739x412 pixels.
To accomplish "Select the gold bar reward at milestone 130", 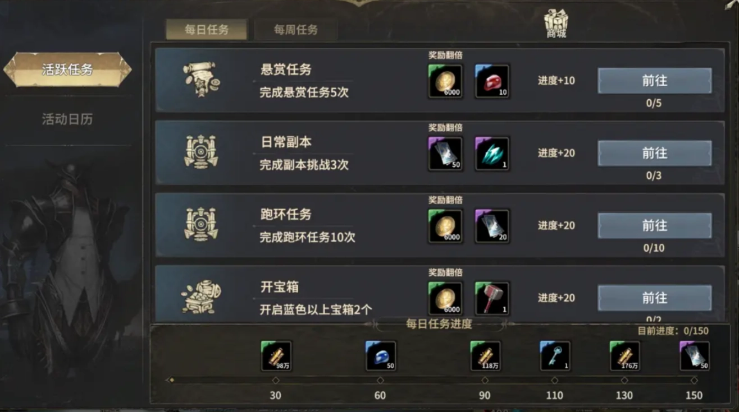I will 624,356.
